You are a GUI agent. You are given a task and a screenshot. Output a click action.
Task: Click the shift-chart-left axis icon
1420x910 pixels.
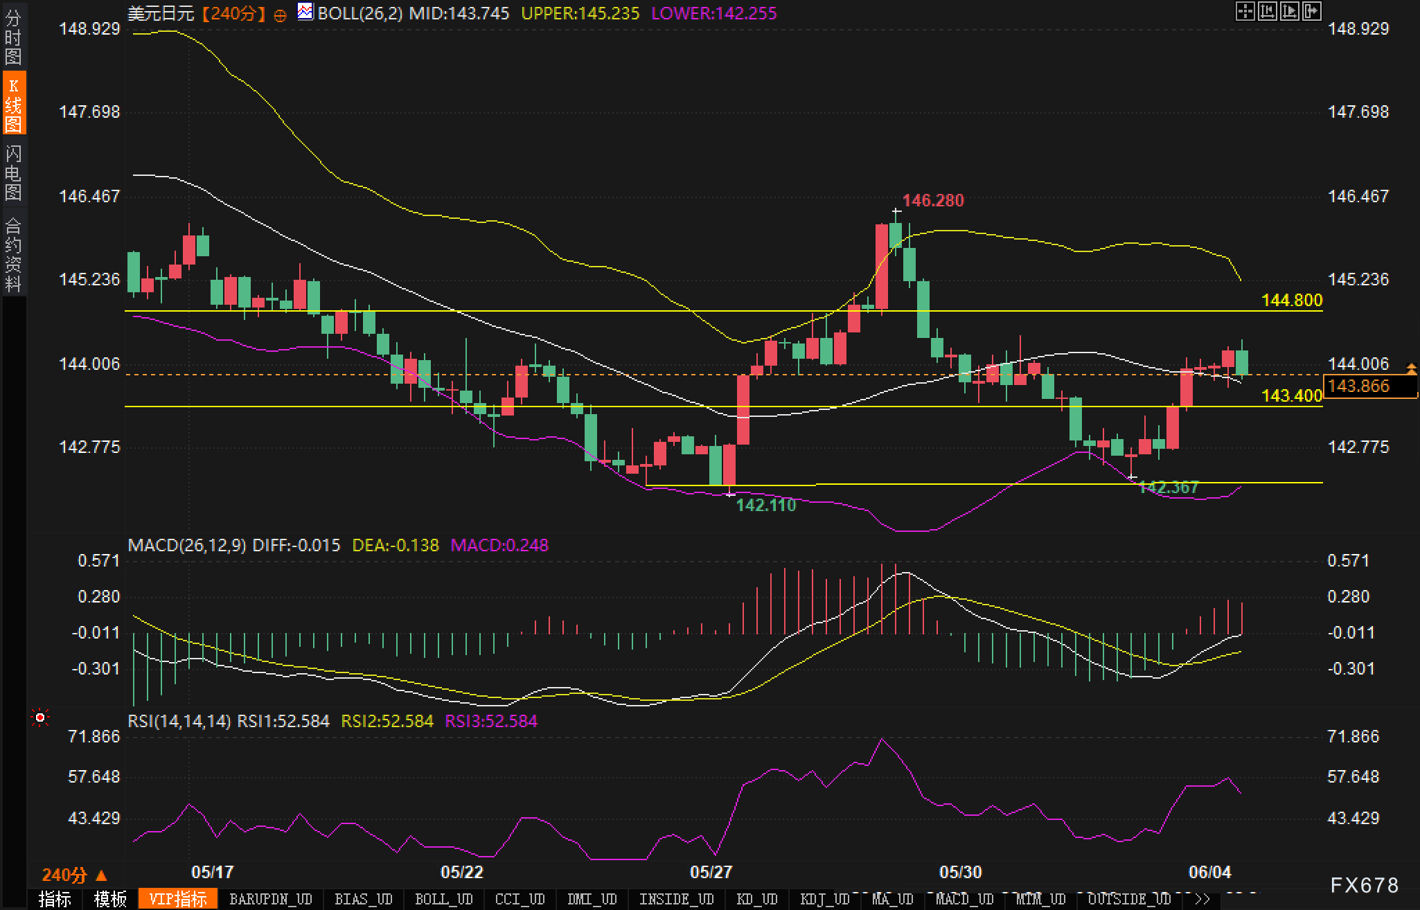[x=1267, y=11]
